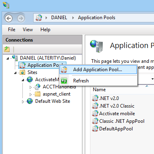Select the .NET v2.0 list row text
Image resolution: width=154 pixels, height=154 pixels.
(x=109, y=98)
